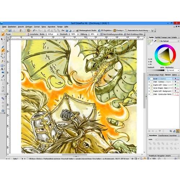Select the Paintbrush tool in the toolbox
The height and width of the screenshot is (180, 180).
point(3,50)
